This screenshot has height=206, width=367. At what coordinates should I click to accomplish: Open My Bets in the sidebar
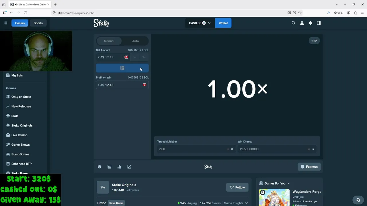click(x=17, y=76)
